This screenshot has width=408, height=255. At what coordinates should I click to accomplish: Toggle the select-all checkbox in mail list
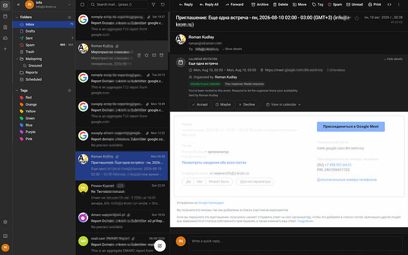coord(82,4)
